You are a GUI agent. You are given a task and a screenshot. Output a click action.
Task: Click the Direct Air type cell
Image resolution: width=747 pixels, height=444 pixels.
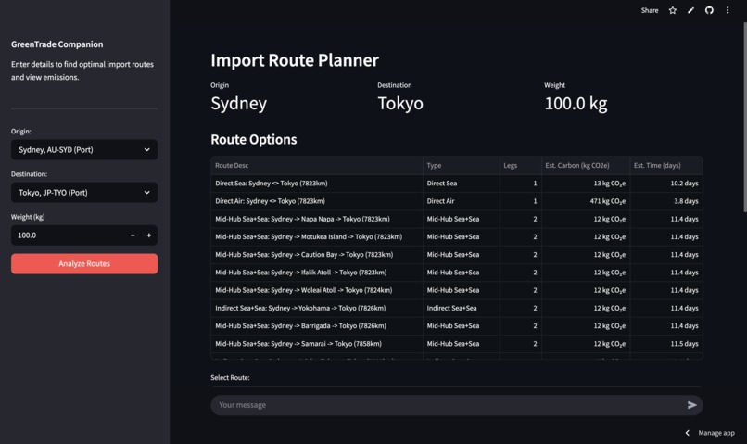pos(462,201)
